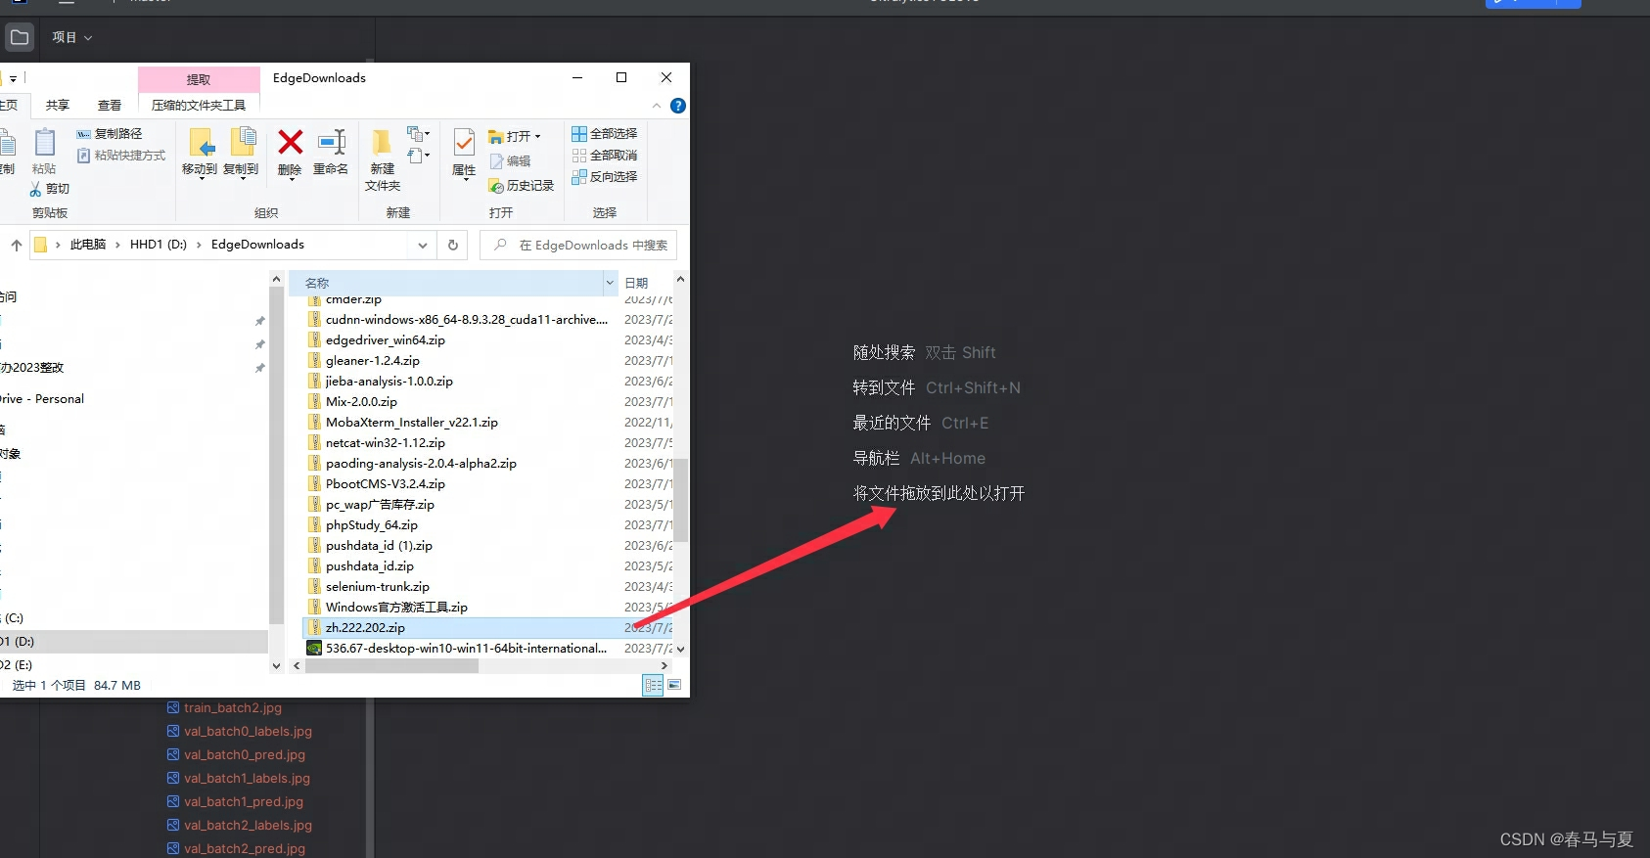
Task: Click the New folder icon
Action: (x=383, y=143)
